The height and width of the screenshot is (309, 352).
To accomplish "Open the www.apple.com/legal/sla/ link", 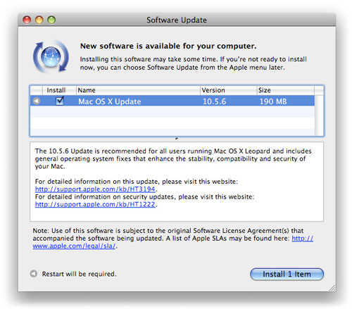I will (x=74, y=246).
